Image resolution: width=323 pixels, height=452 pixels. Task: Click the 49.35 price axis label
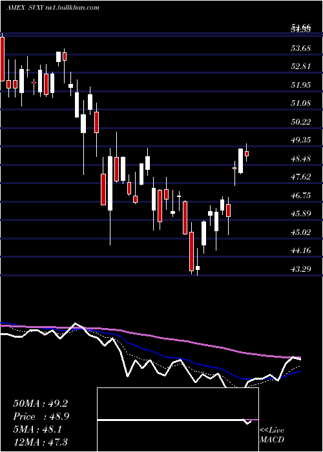click(300, 140)
